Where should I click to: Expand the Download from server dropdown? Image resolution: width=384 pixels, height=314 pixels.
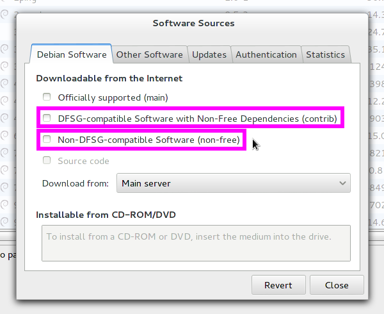[234, 183]
